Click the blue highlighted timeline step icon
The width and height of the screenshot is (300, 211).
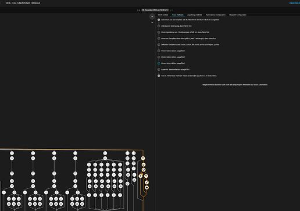[159, 63]
